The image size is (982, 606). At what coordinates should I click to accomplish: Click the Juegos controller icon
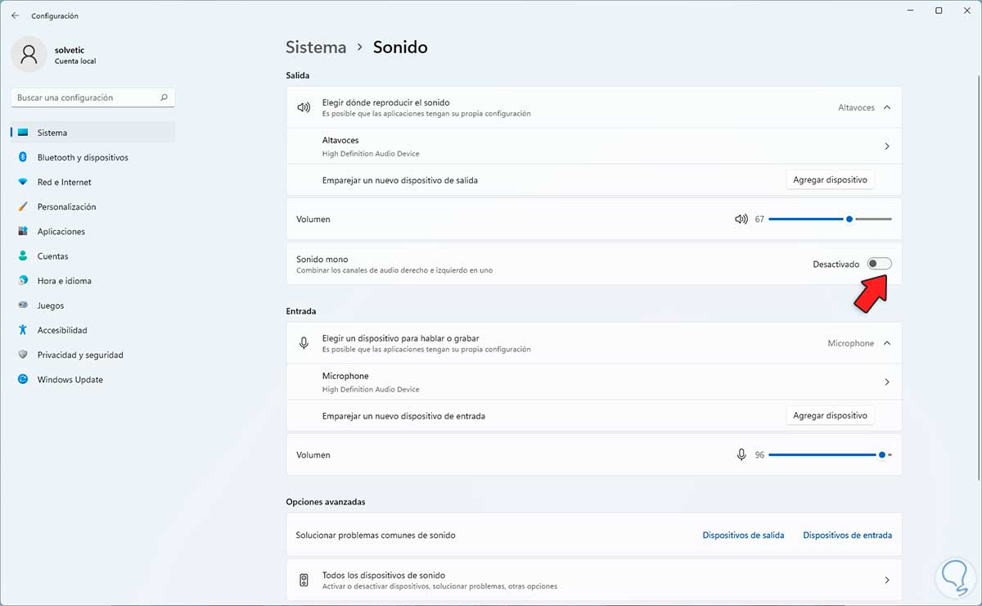coord(23,305)
